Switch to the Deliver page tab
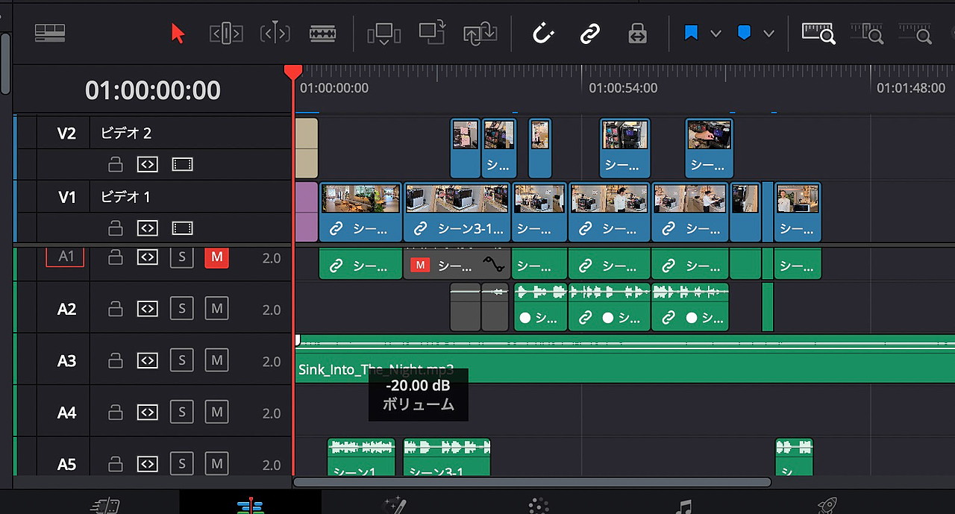Image resolution: width=955 pixels, height=514 pixels. [827, 506]
